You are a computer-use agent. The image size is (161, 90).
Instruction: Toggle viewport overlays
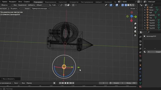tap(117, 5)
